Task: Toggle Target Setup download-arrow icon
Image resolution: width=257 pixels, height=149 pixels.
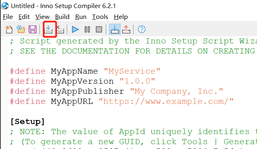Action: coord(115,29)
